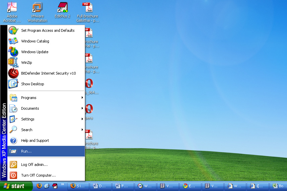Click the Start button
Viewport: 287px width, 191px height.
coord(16,186)
